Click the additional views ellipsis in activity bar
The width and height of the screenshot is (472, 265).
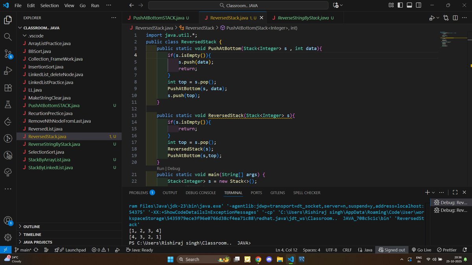[8, 189]
